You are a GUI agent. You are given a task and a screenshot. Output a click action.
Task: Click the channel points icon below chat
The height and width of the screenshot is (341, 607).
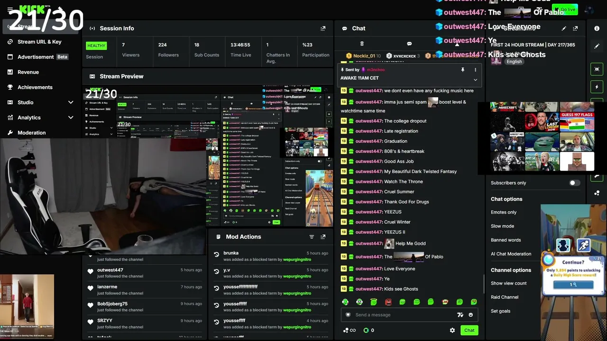click(346, 330)
